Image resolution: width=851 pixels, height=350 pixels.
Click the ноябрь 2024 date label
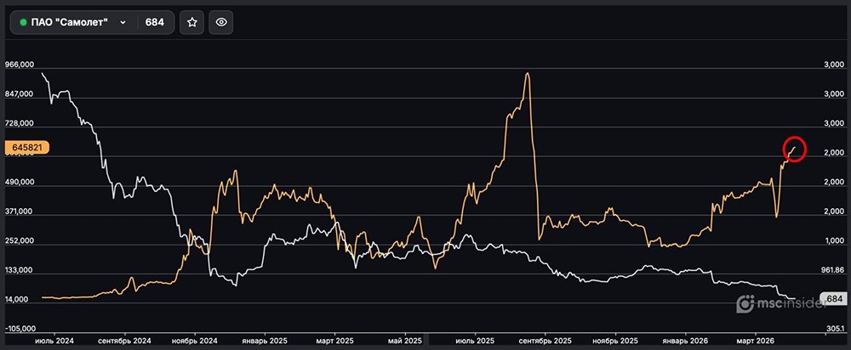coord(194,342)
